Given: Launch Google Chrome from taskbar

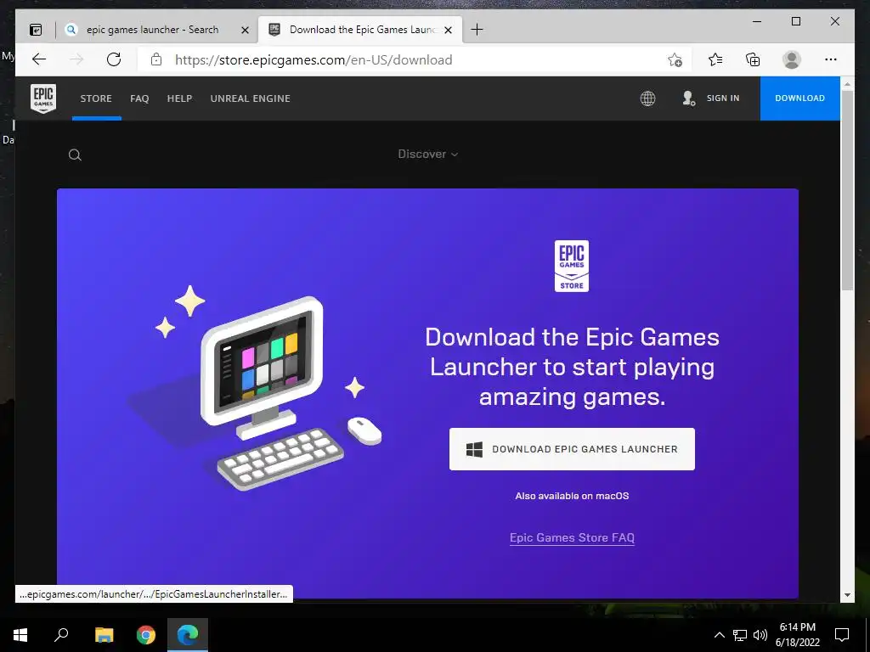Looking at the screenshot, I should (x=146, y=635).
